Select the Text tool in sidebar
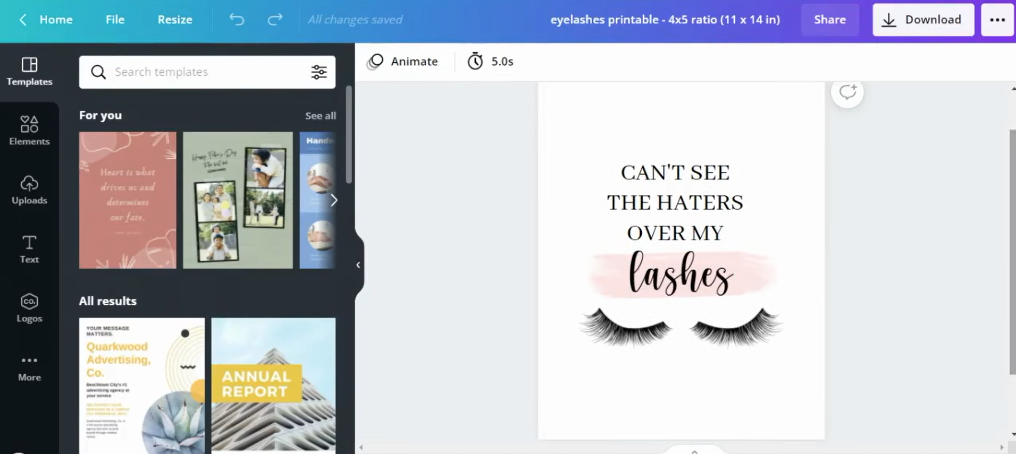Image resolution: width=1016 pixels, height=454 pixels. click(x=29, y=249)
